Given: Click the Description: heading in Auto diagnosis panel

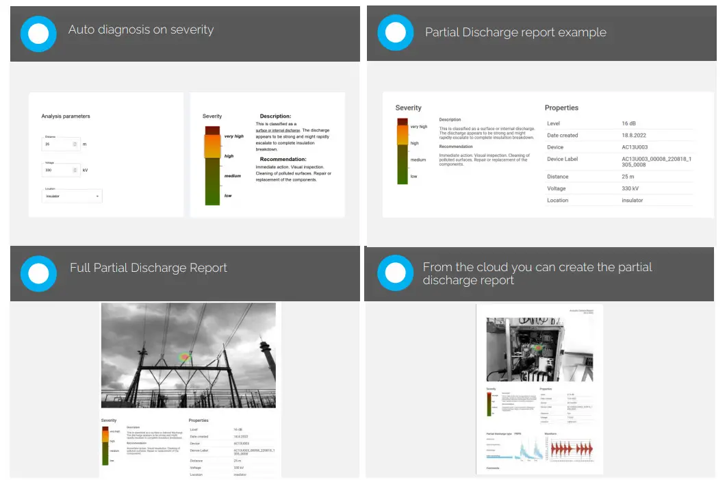Looking at the screenshot, I should coord(275,116).
